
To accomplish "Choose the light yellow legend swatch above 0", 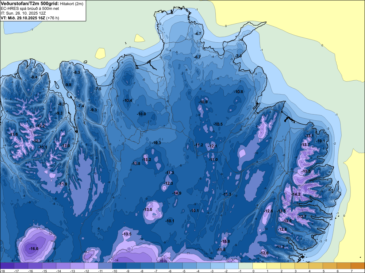I will [x=260, y=266].
